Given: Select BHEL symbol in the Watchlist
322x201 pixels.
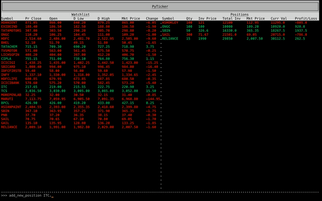Looking at the screenshot, I should click(x=5, y=43).
